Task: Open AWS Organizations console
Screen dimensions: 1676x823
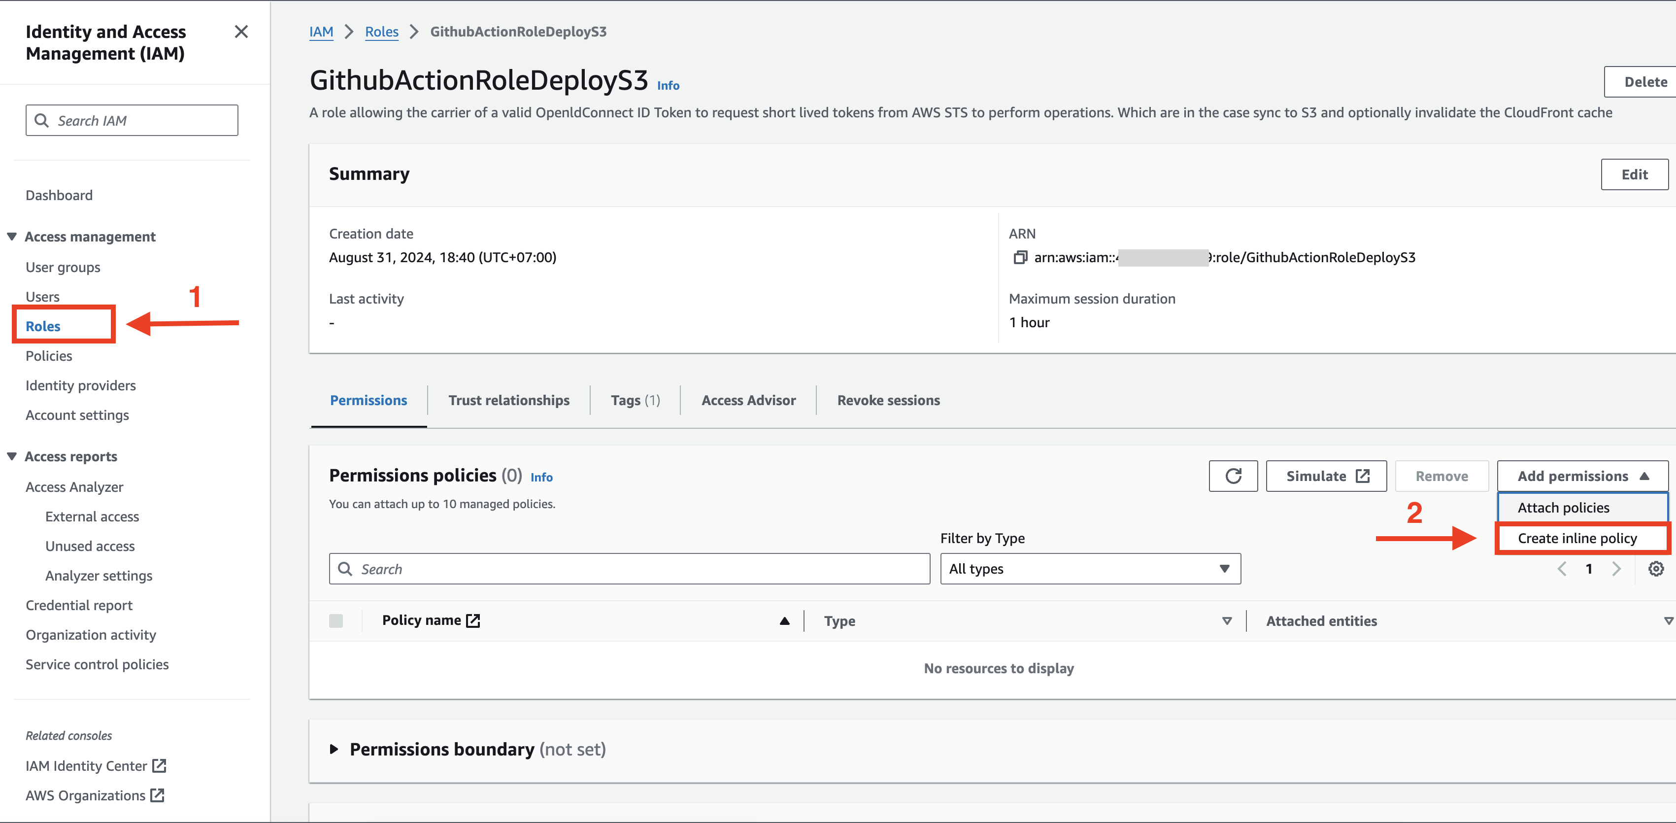Action: [95, 796]
